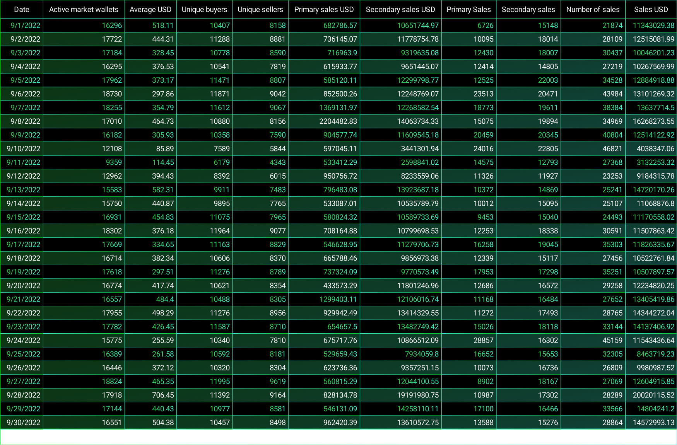The width and height of the screenshot is (677, 445).
Task: Click secondary sales USD 19191980.75
Action: click(x=400, y=395)
